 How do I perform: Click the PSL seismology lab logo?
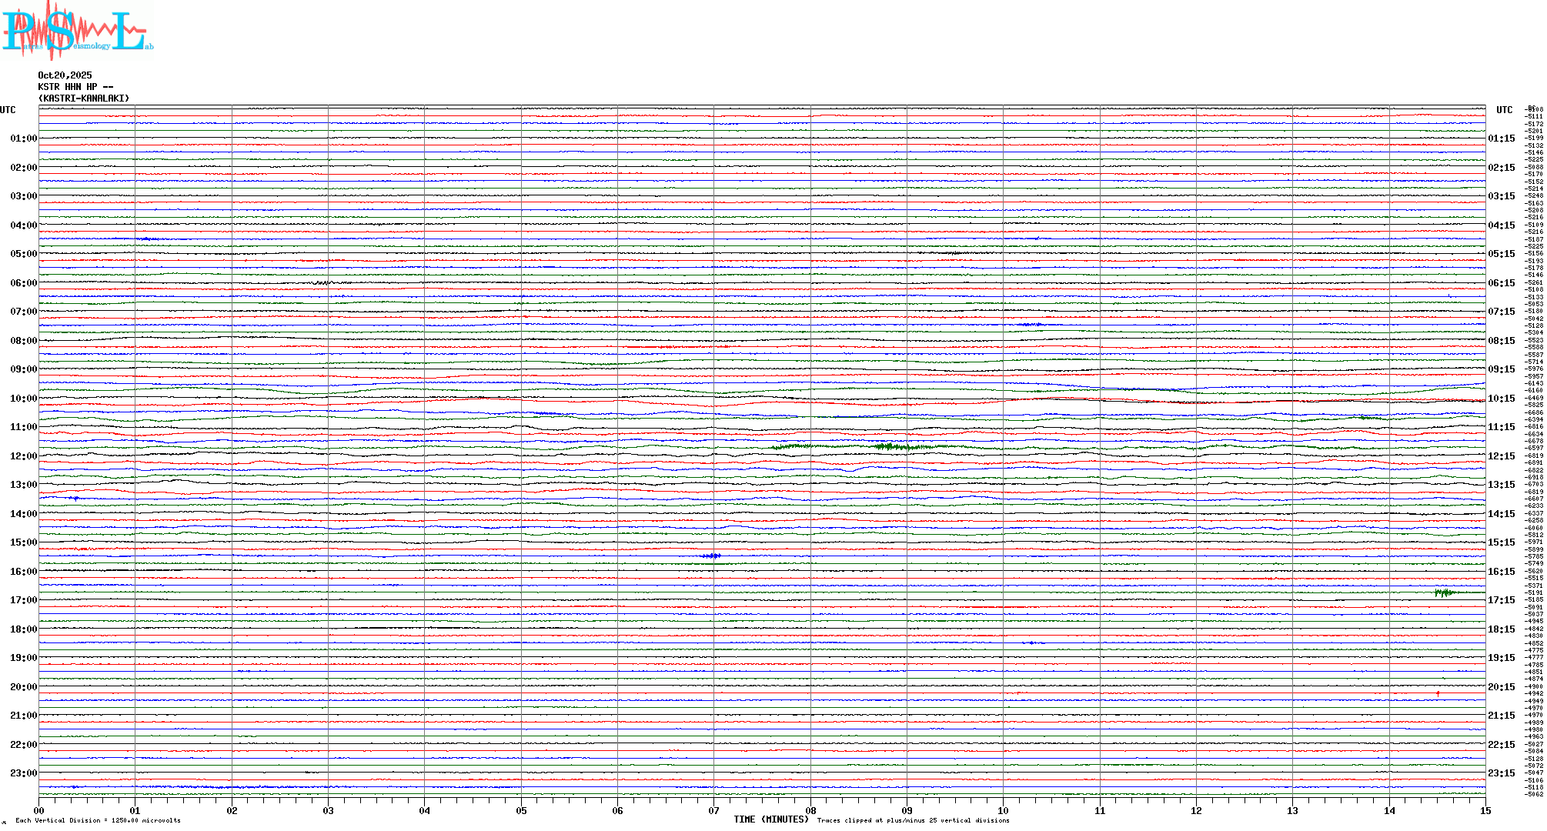pos(77,31)
